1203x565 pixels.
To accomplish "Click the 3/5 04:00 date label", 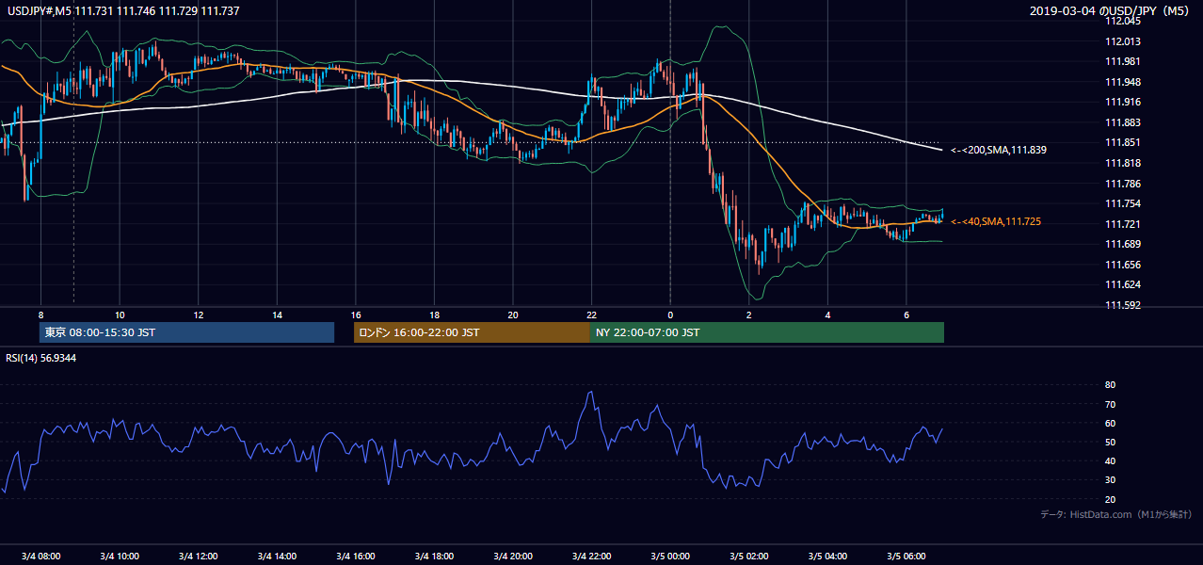I will 827,556.
